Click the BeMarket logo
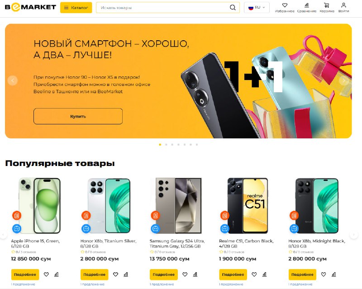 coord(30,7)
